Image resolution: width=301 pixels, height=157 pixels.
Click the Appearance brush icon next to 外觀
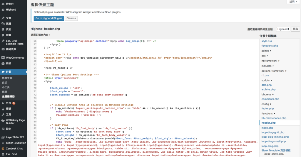3,72
